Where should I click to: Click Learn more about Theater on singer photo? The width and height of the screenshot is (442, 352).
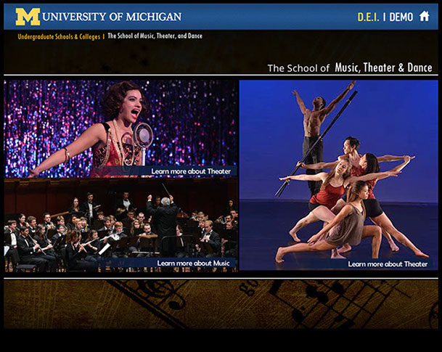tap(191, 171)
